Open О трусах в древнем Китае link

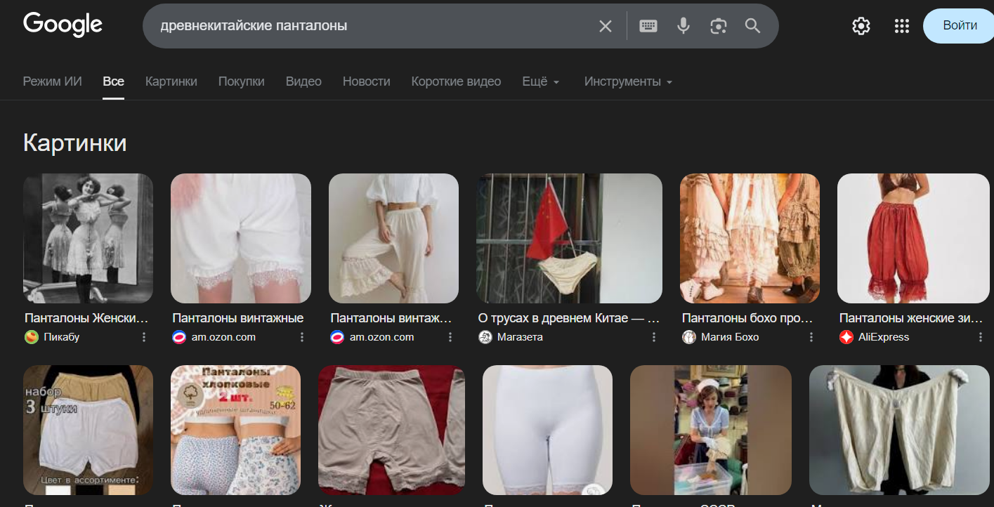click(x=568, y=319)
